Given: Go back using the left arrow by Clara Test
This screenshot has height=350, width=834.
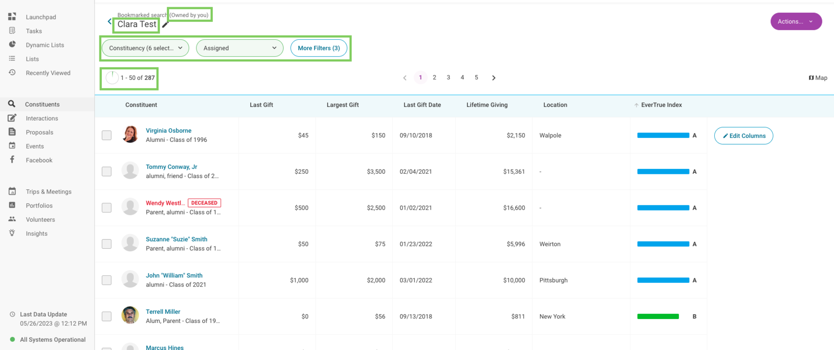Looking at the screenshot, I should (x=110, y=21).
